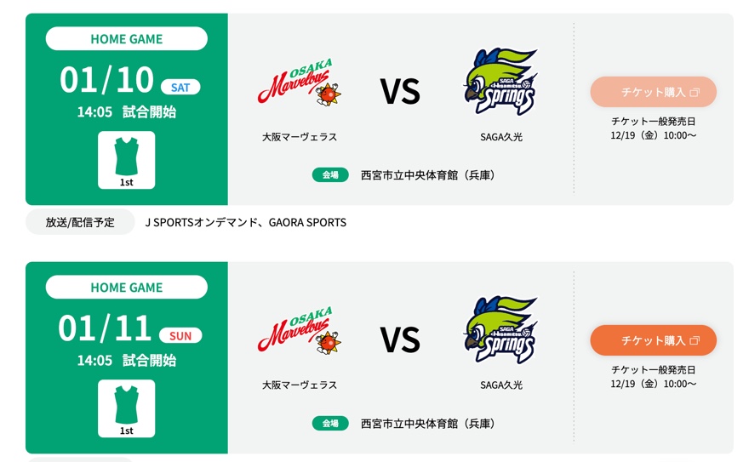Screen dimensions: 749x462
Task: Click the Osaka Marvelous logo in January 11 match
Action: click(300, 332)
